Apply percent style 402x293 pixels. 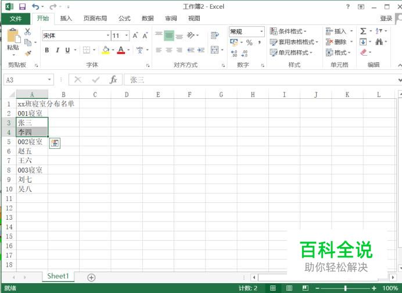coord(249,42)
